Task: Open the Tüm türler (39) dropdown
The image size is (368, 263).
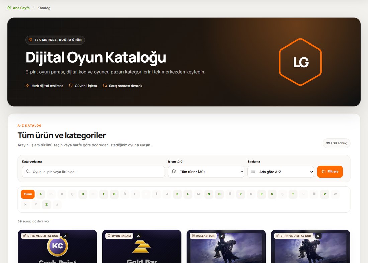Action: 206,172
